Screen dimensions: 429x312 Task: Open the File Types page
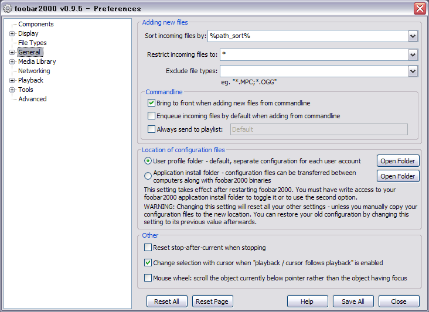click(32, 43)
